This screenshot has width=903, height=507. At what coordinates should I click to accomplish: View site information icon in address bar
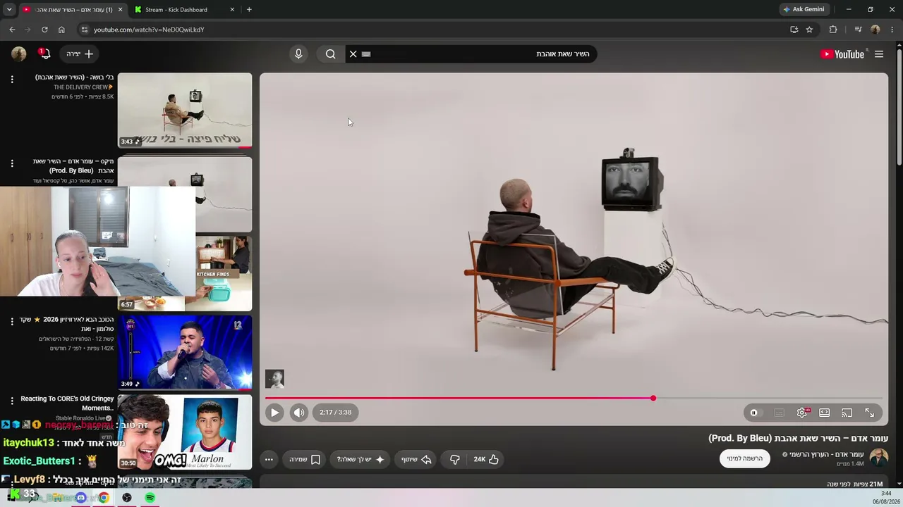tap(84, 30)
